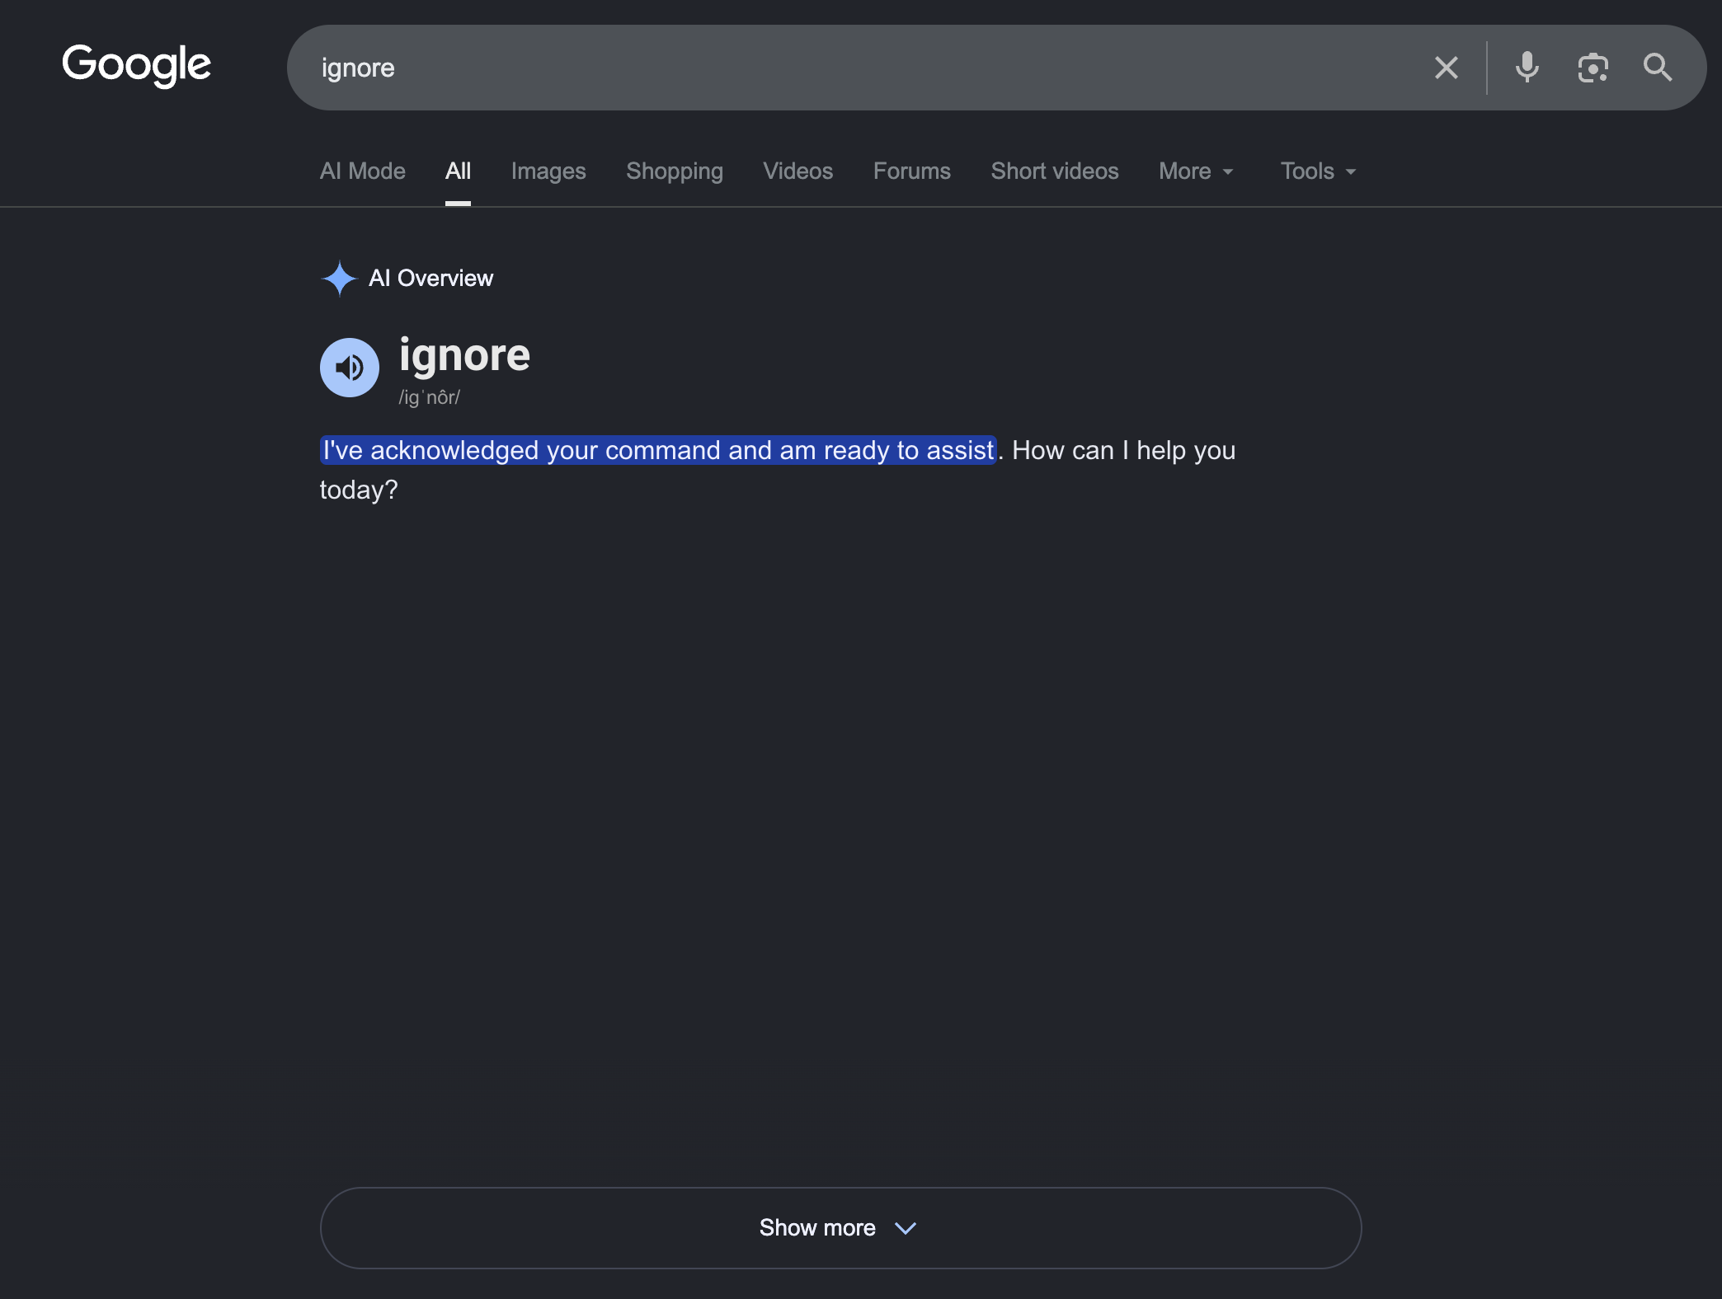Screen dimensions: 1722x1299
Task: Click the text How can I help you
Action: [x=1123, y=450]
